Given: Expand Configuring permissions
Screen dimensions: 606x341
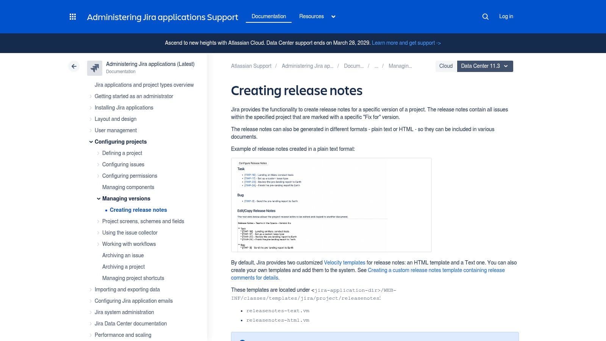Looking at the screenshot, I should click(x=98, y=176).
